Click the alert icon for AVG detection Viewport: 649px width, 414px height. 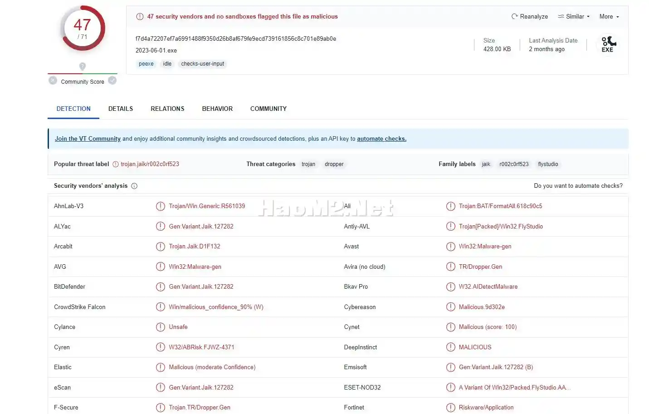point(161,266)
